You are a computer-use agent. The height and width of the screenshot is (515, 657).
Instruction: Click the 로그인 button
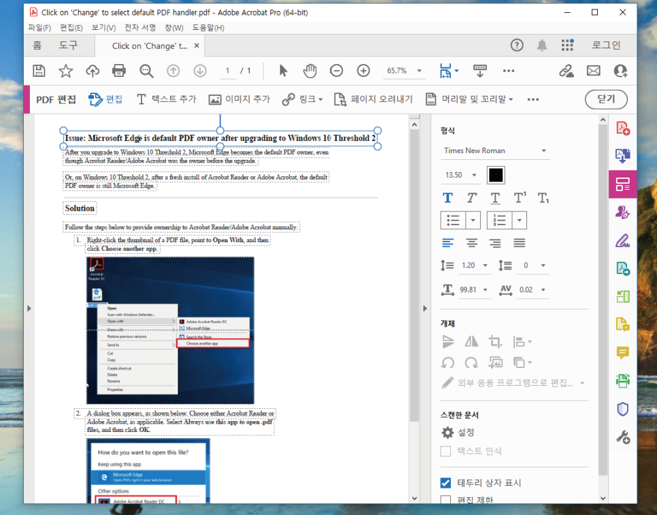tap(606, 45)
